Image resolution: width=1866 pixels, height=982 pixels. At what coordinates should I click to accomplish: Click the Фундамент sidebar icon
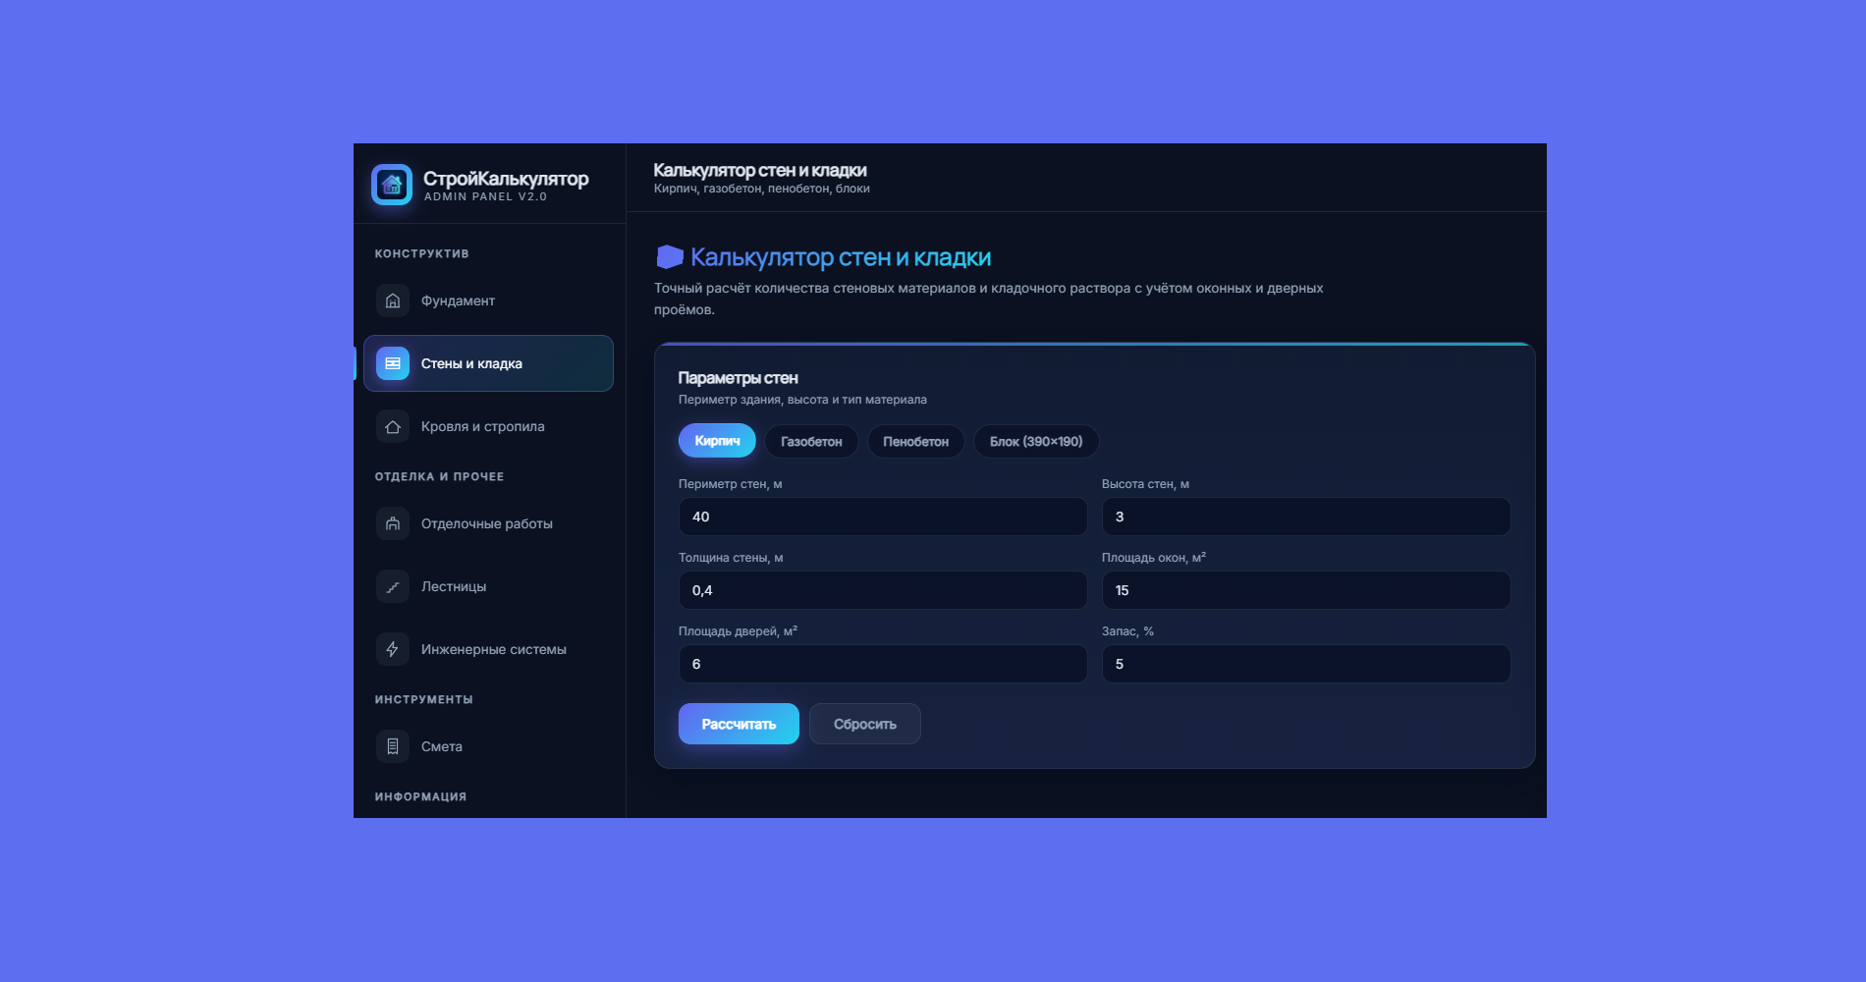(x=393, y=300)
